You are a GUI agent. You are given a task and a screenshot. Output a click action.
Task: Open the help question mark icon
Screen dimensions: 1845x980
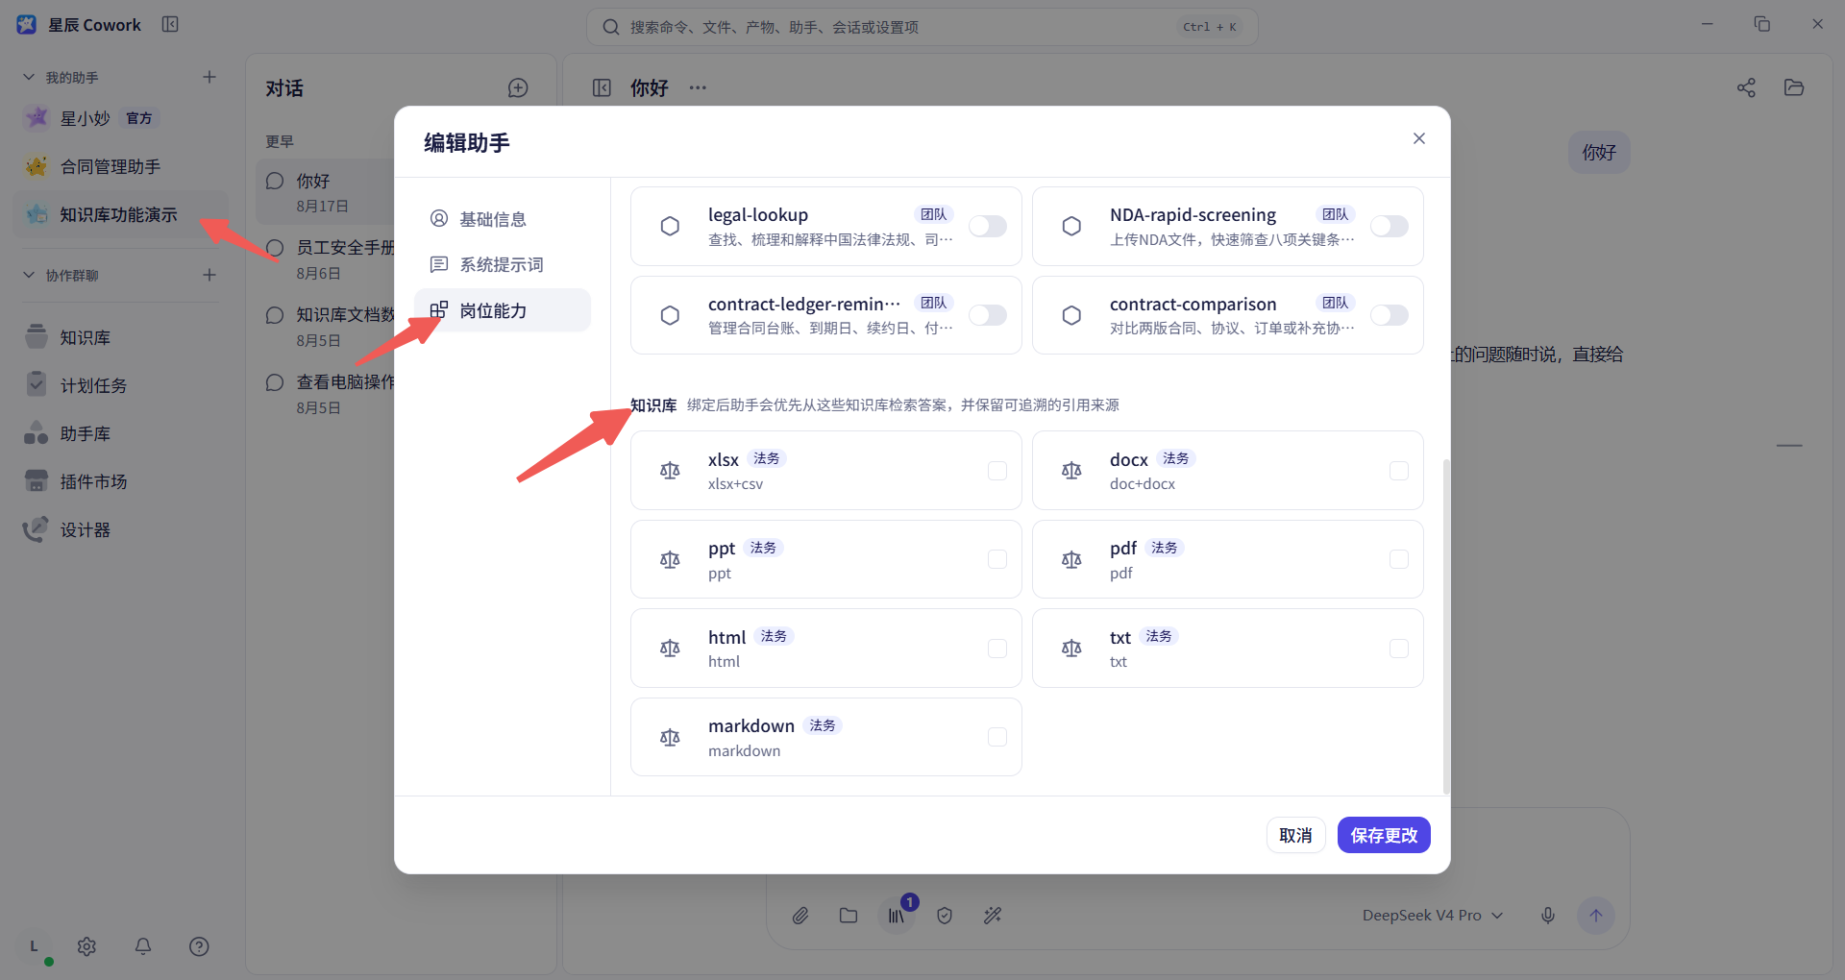199,946
